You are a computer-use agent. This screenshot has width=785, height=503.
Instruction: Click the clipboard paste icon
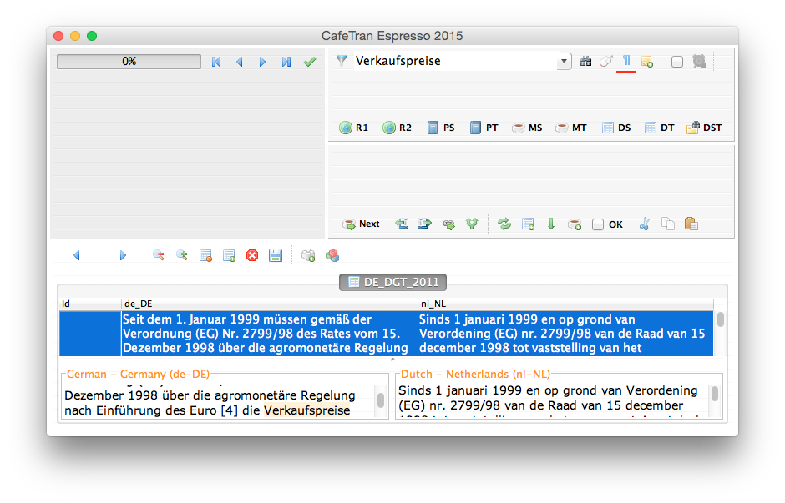(x=691, y=224)
